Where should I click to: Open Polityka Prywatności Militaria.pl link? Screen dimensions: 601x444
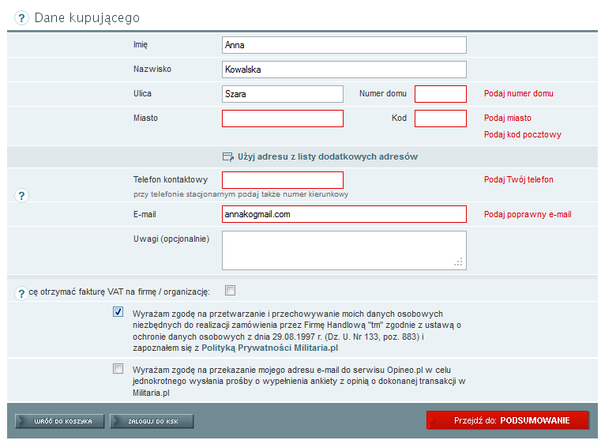pyautogui.click(x=269, y=348)
